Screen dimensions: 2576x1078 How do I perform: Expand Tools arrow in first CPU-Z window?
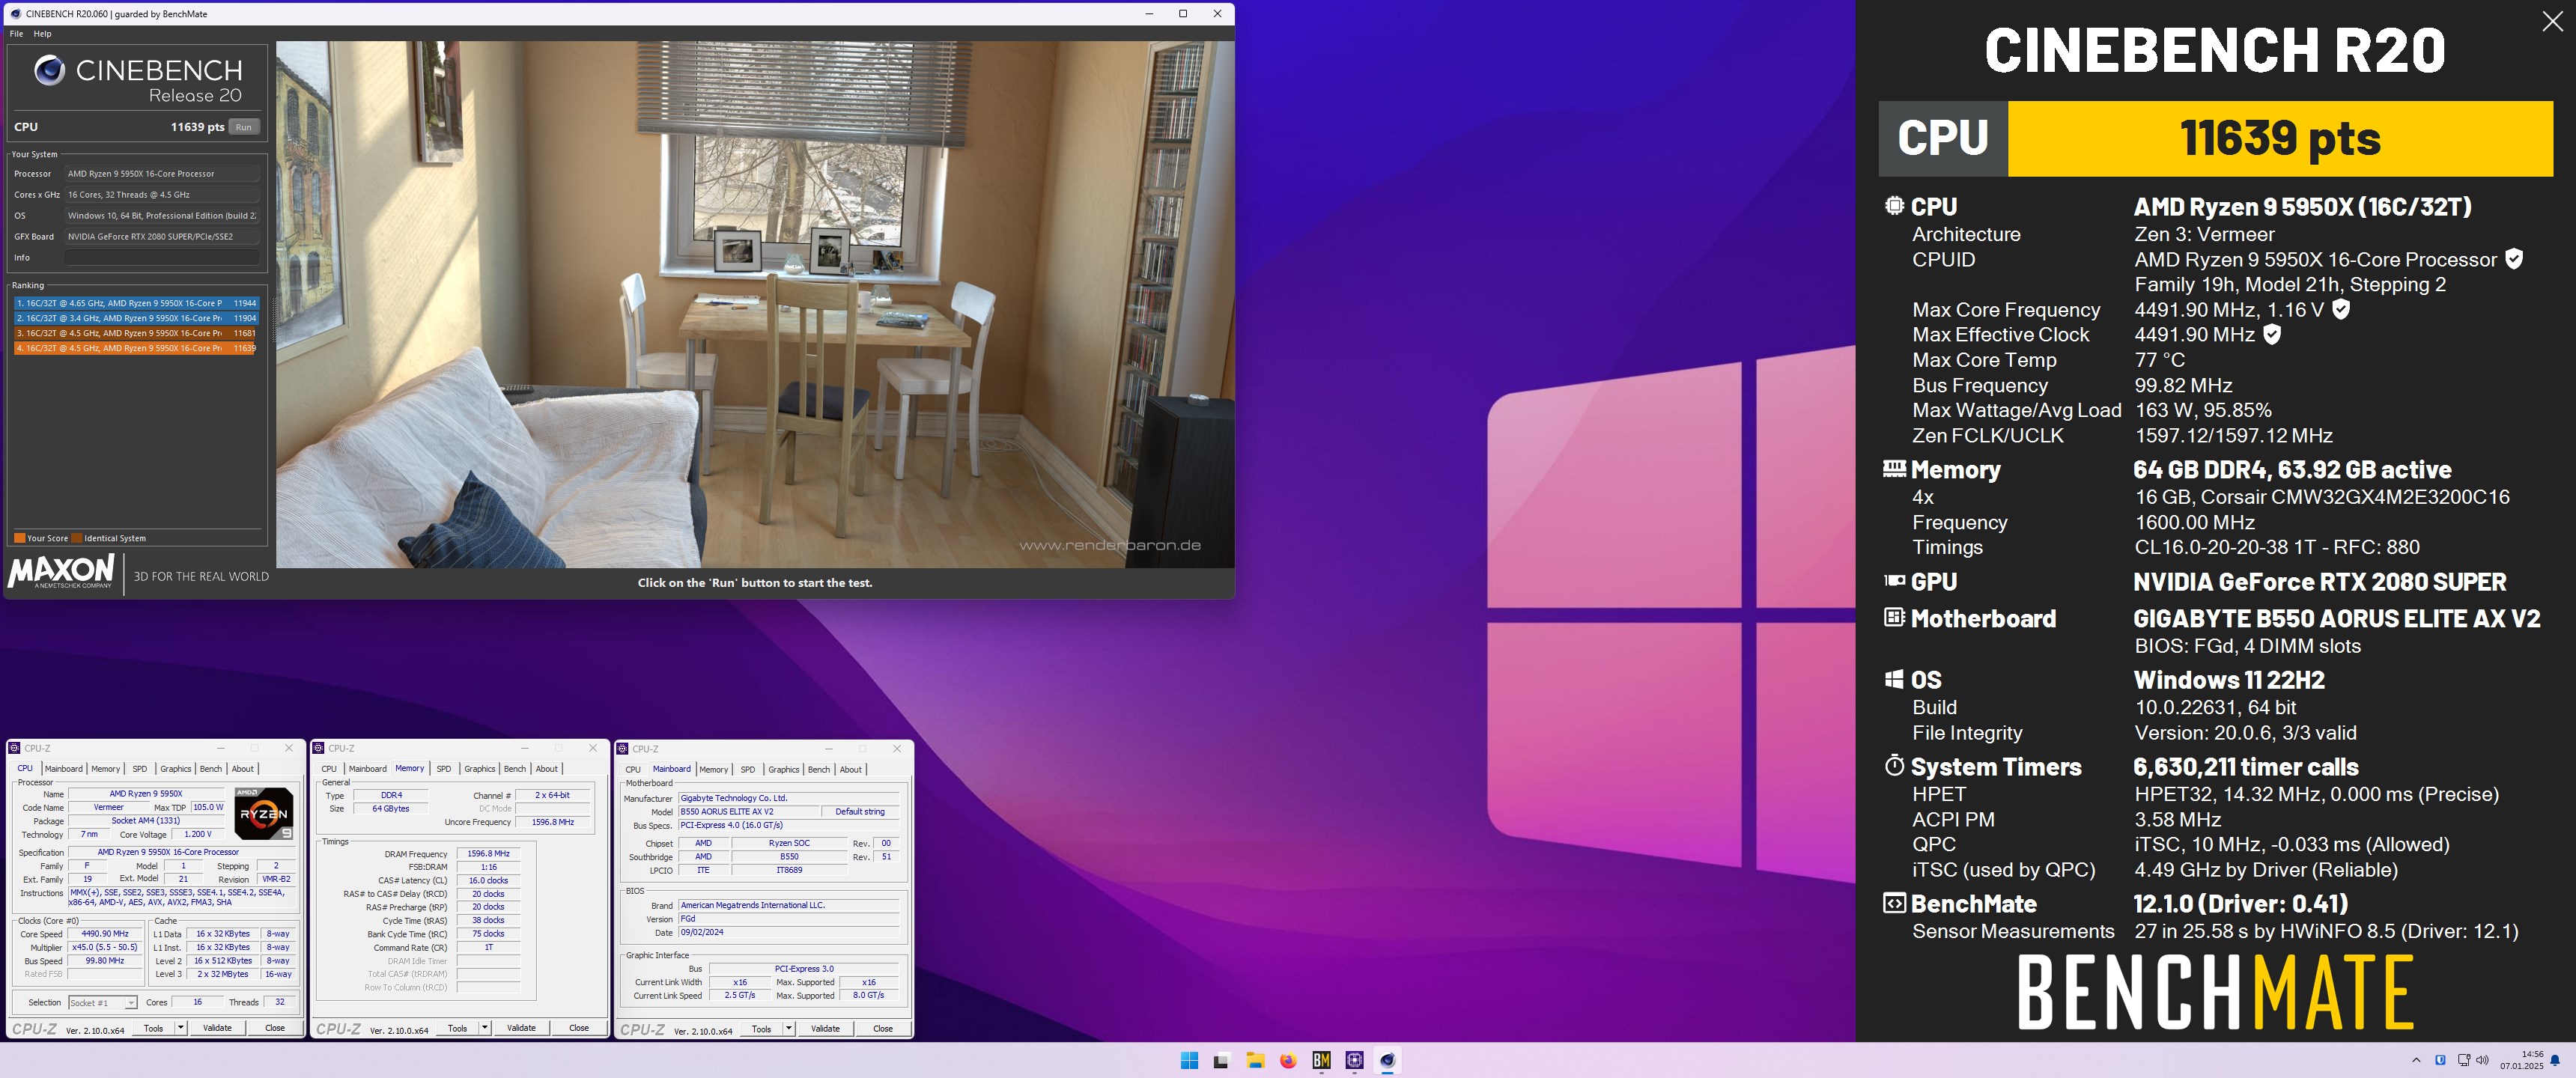[x=180, y=1028]
